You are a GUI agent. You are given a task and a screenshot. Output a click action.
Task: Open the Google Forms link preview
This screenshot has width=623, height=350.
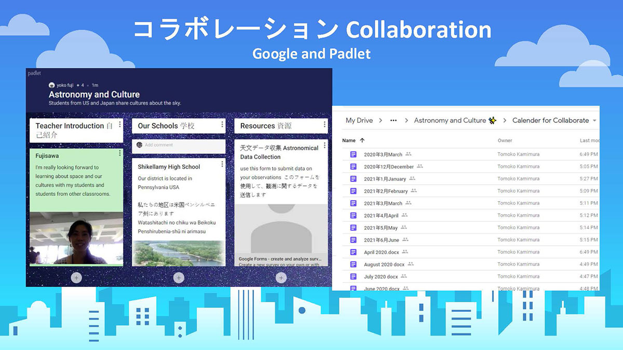[281, 235]
